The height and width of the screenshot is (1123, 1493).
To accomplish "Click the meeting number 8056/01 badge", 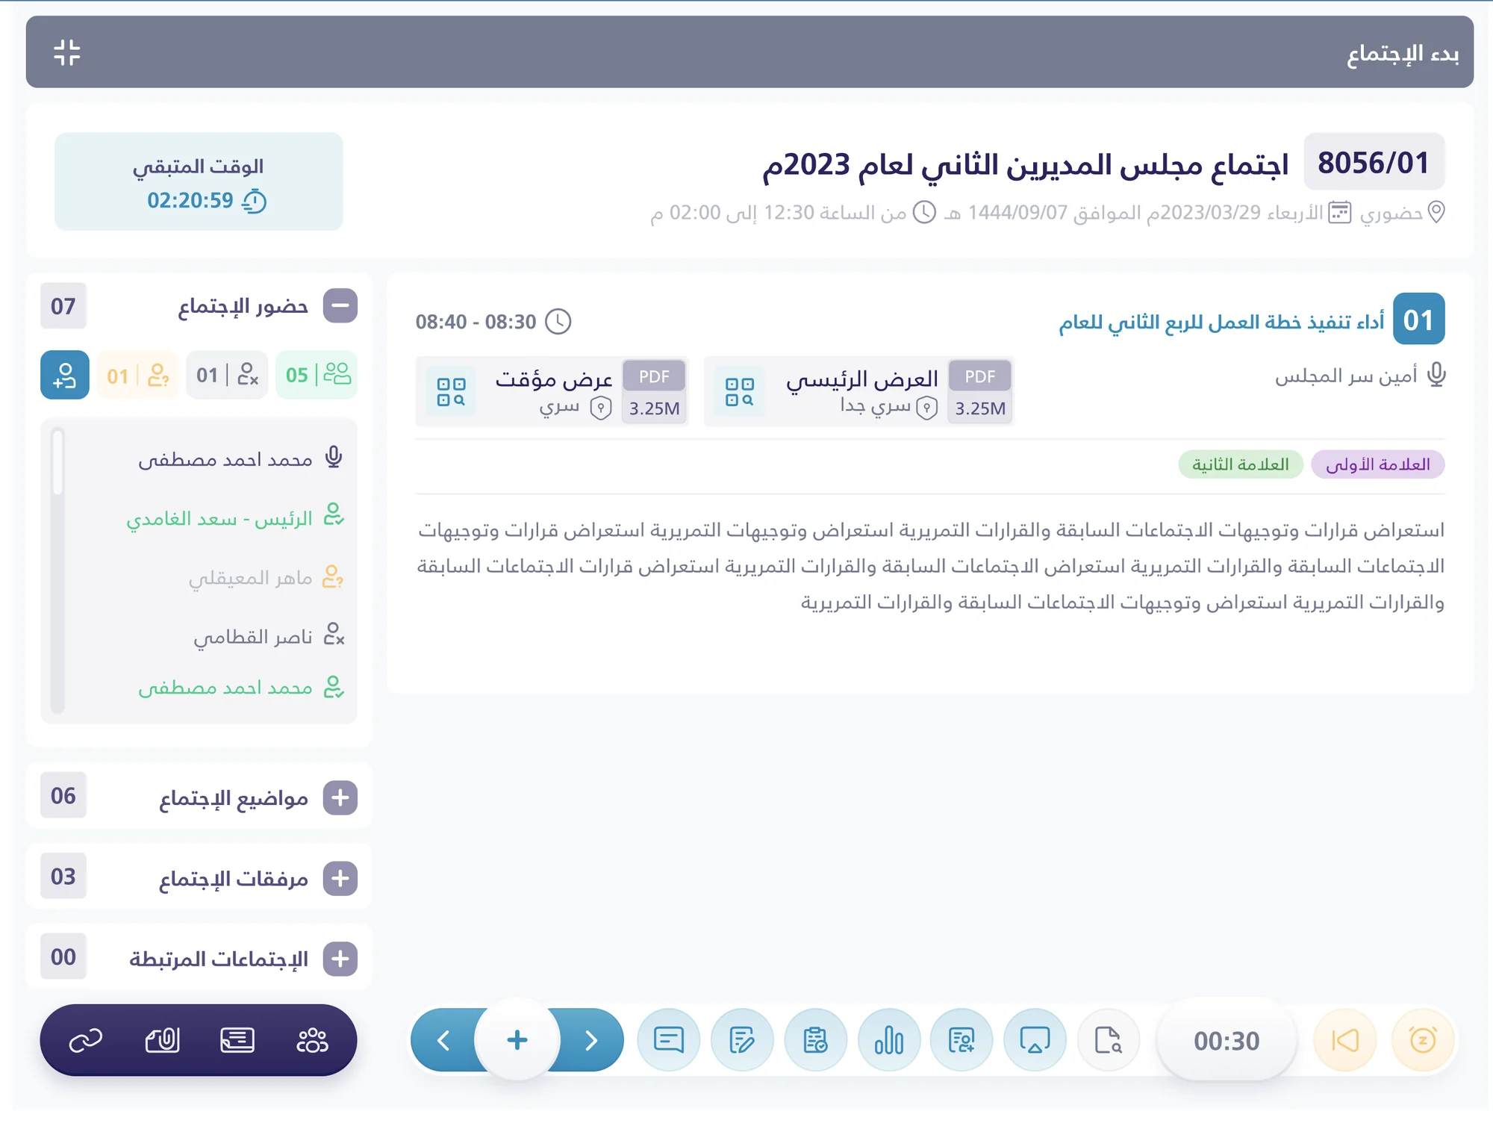I will click(x=1374, y=162).
